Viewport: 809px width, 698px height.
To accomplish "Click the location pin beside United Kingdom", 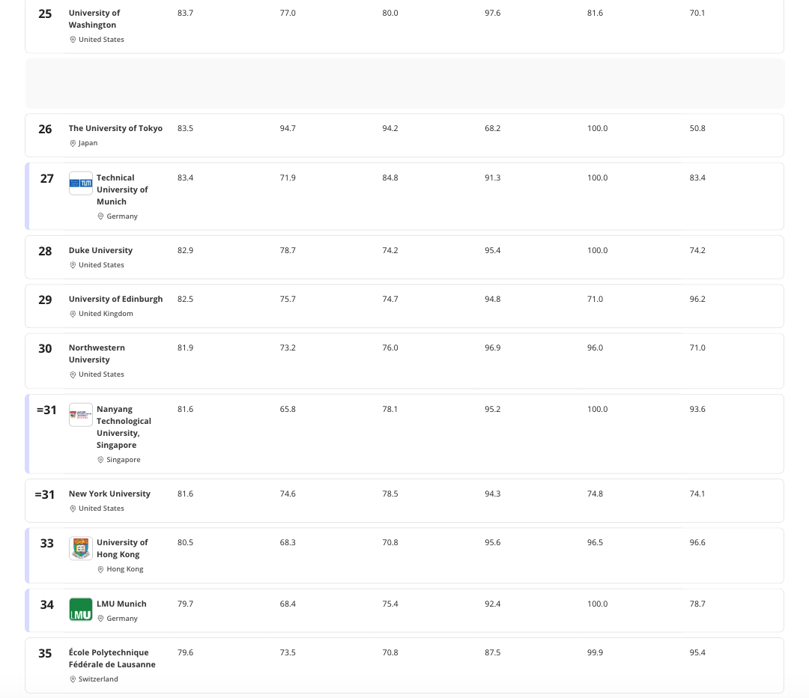I will 73,314.
